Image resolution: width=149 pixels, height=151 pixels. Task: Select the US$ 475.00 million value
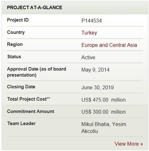(x=103, y=100)
